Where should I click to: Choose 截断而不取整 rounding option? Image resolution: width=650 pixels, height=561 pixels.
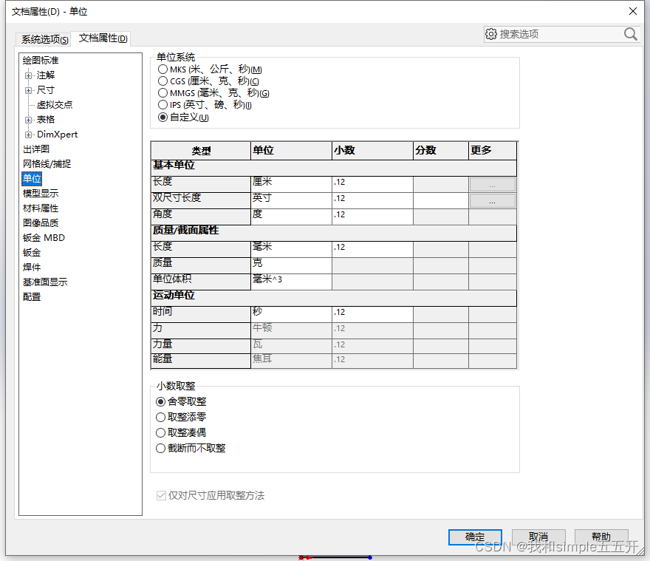[x=160, y=448]
